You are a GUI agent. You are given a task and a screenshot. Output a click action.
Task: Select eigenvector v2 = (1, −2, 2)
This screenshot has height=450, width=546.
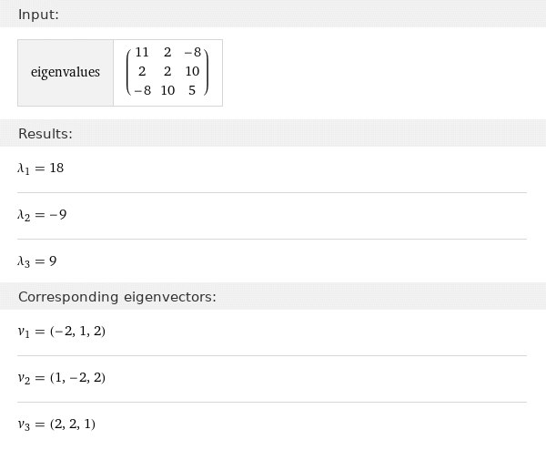tap(61, 378)
